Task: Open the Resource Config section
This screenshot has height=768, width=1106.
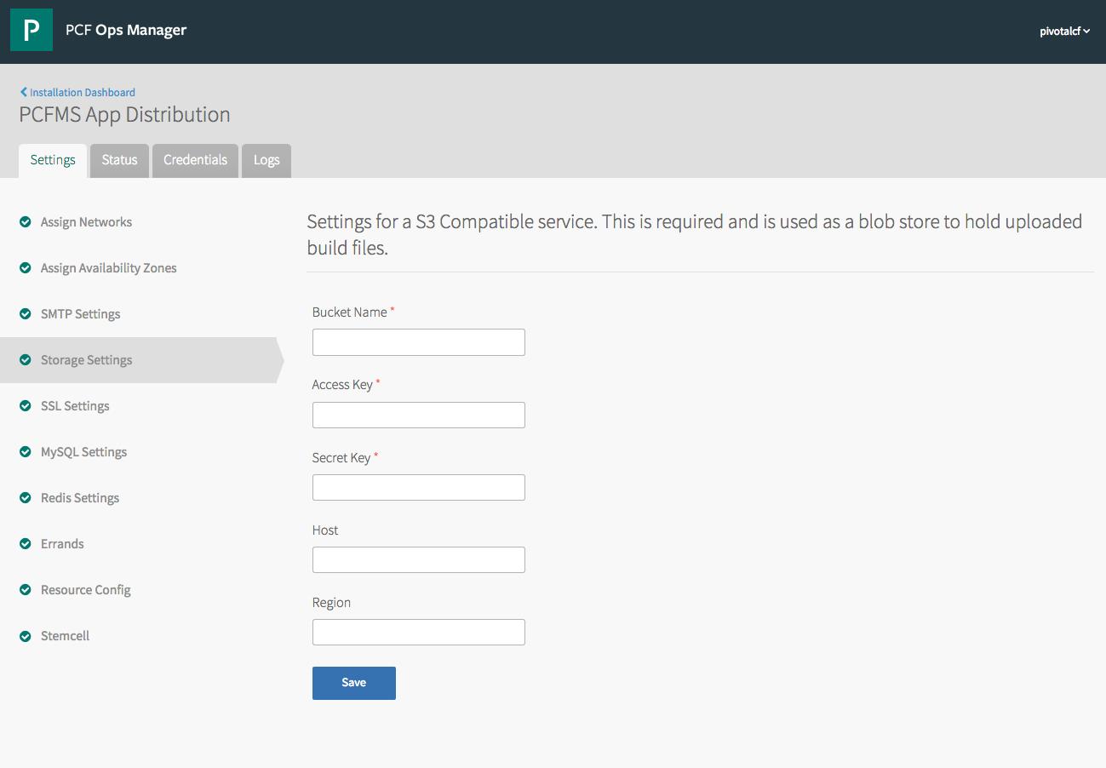Action: click(86, 590)
